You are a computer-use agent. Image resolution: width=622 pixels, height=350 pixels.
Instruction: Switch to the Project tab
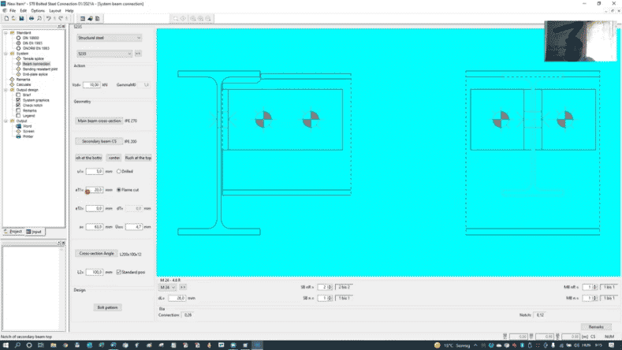tap(13, 232)
